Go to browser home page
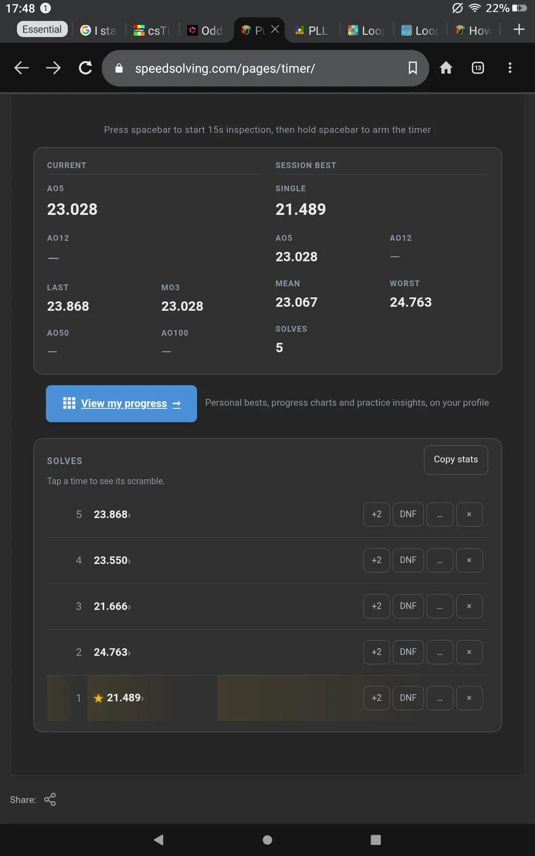The width and height of the screenshot is (535, 856). (x=446, y=68)
